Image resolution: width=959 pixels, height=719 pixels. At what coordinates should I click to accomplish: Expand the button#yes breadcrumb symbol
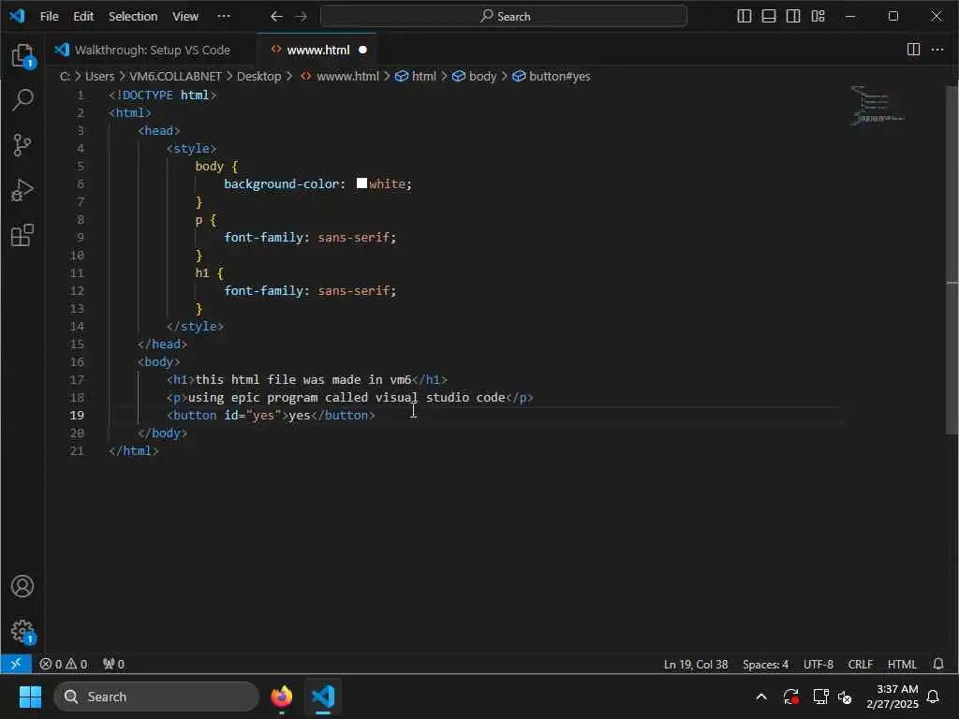pos(552,77)
